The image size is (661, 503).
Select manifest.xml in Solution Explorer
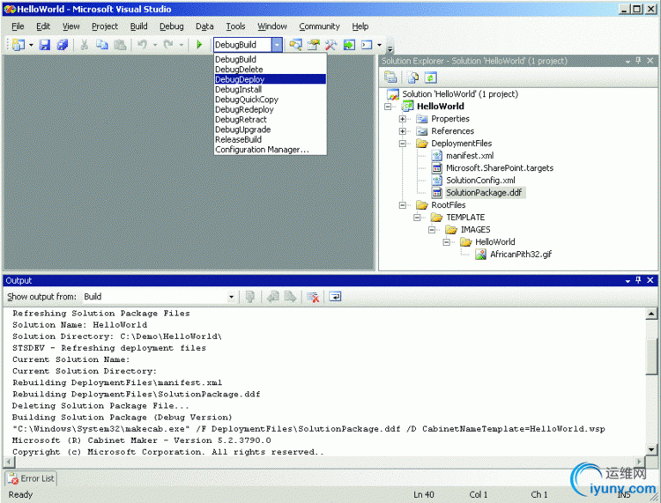[470, 155]
